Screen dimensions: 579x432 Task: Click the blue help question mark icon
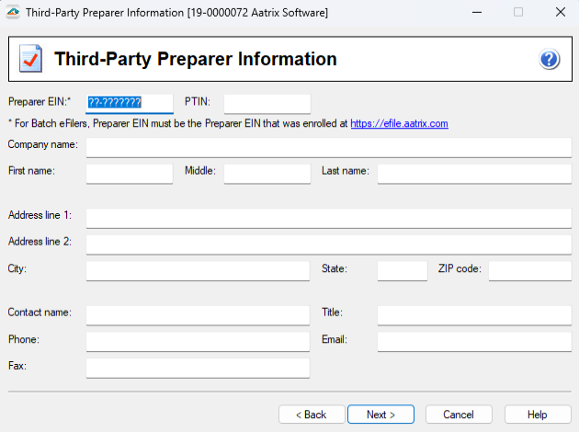pyautogui.click(x=550, y=60)
